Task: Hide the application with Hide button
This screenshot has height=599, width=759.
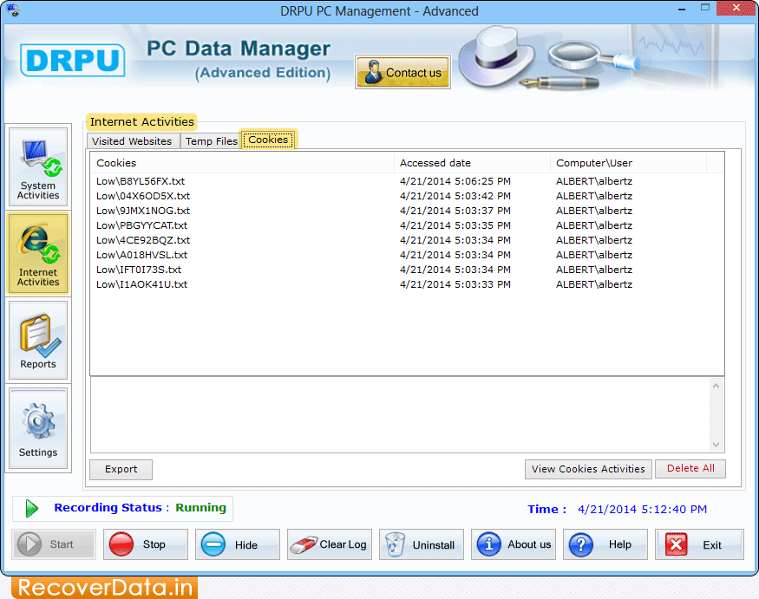Action: [x=237, y=544]
